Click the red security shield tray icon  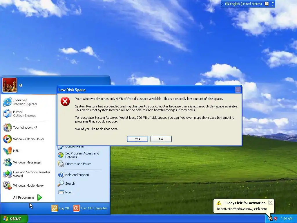[x=276, y=219]
